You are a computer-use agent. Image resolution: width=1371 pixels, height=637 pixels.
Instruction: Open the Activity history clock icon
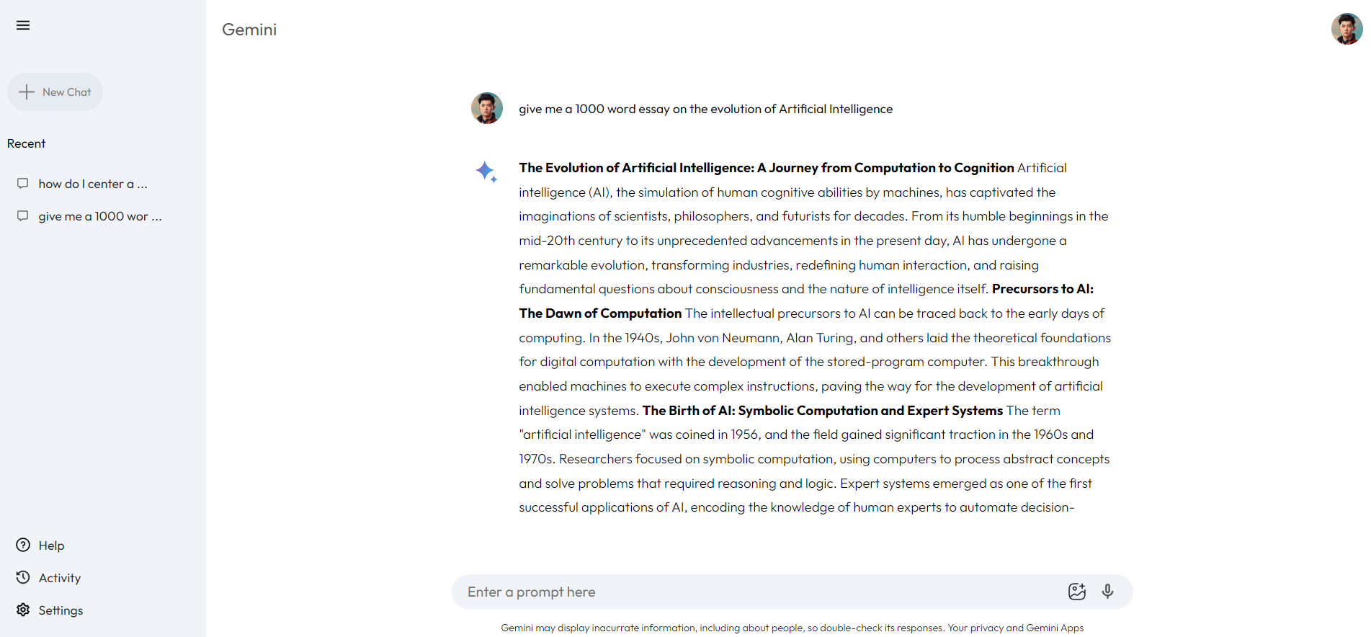(23, 577)
